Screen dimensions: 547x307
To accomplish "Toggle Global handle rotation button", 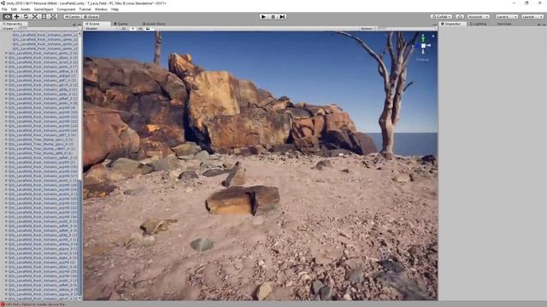I will coord(91,17).
